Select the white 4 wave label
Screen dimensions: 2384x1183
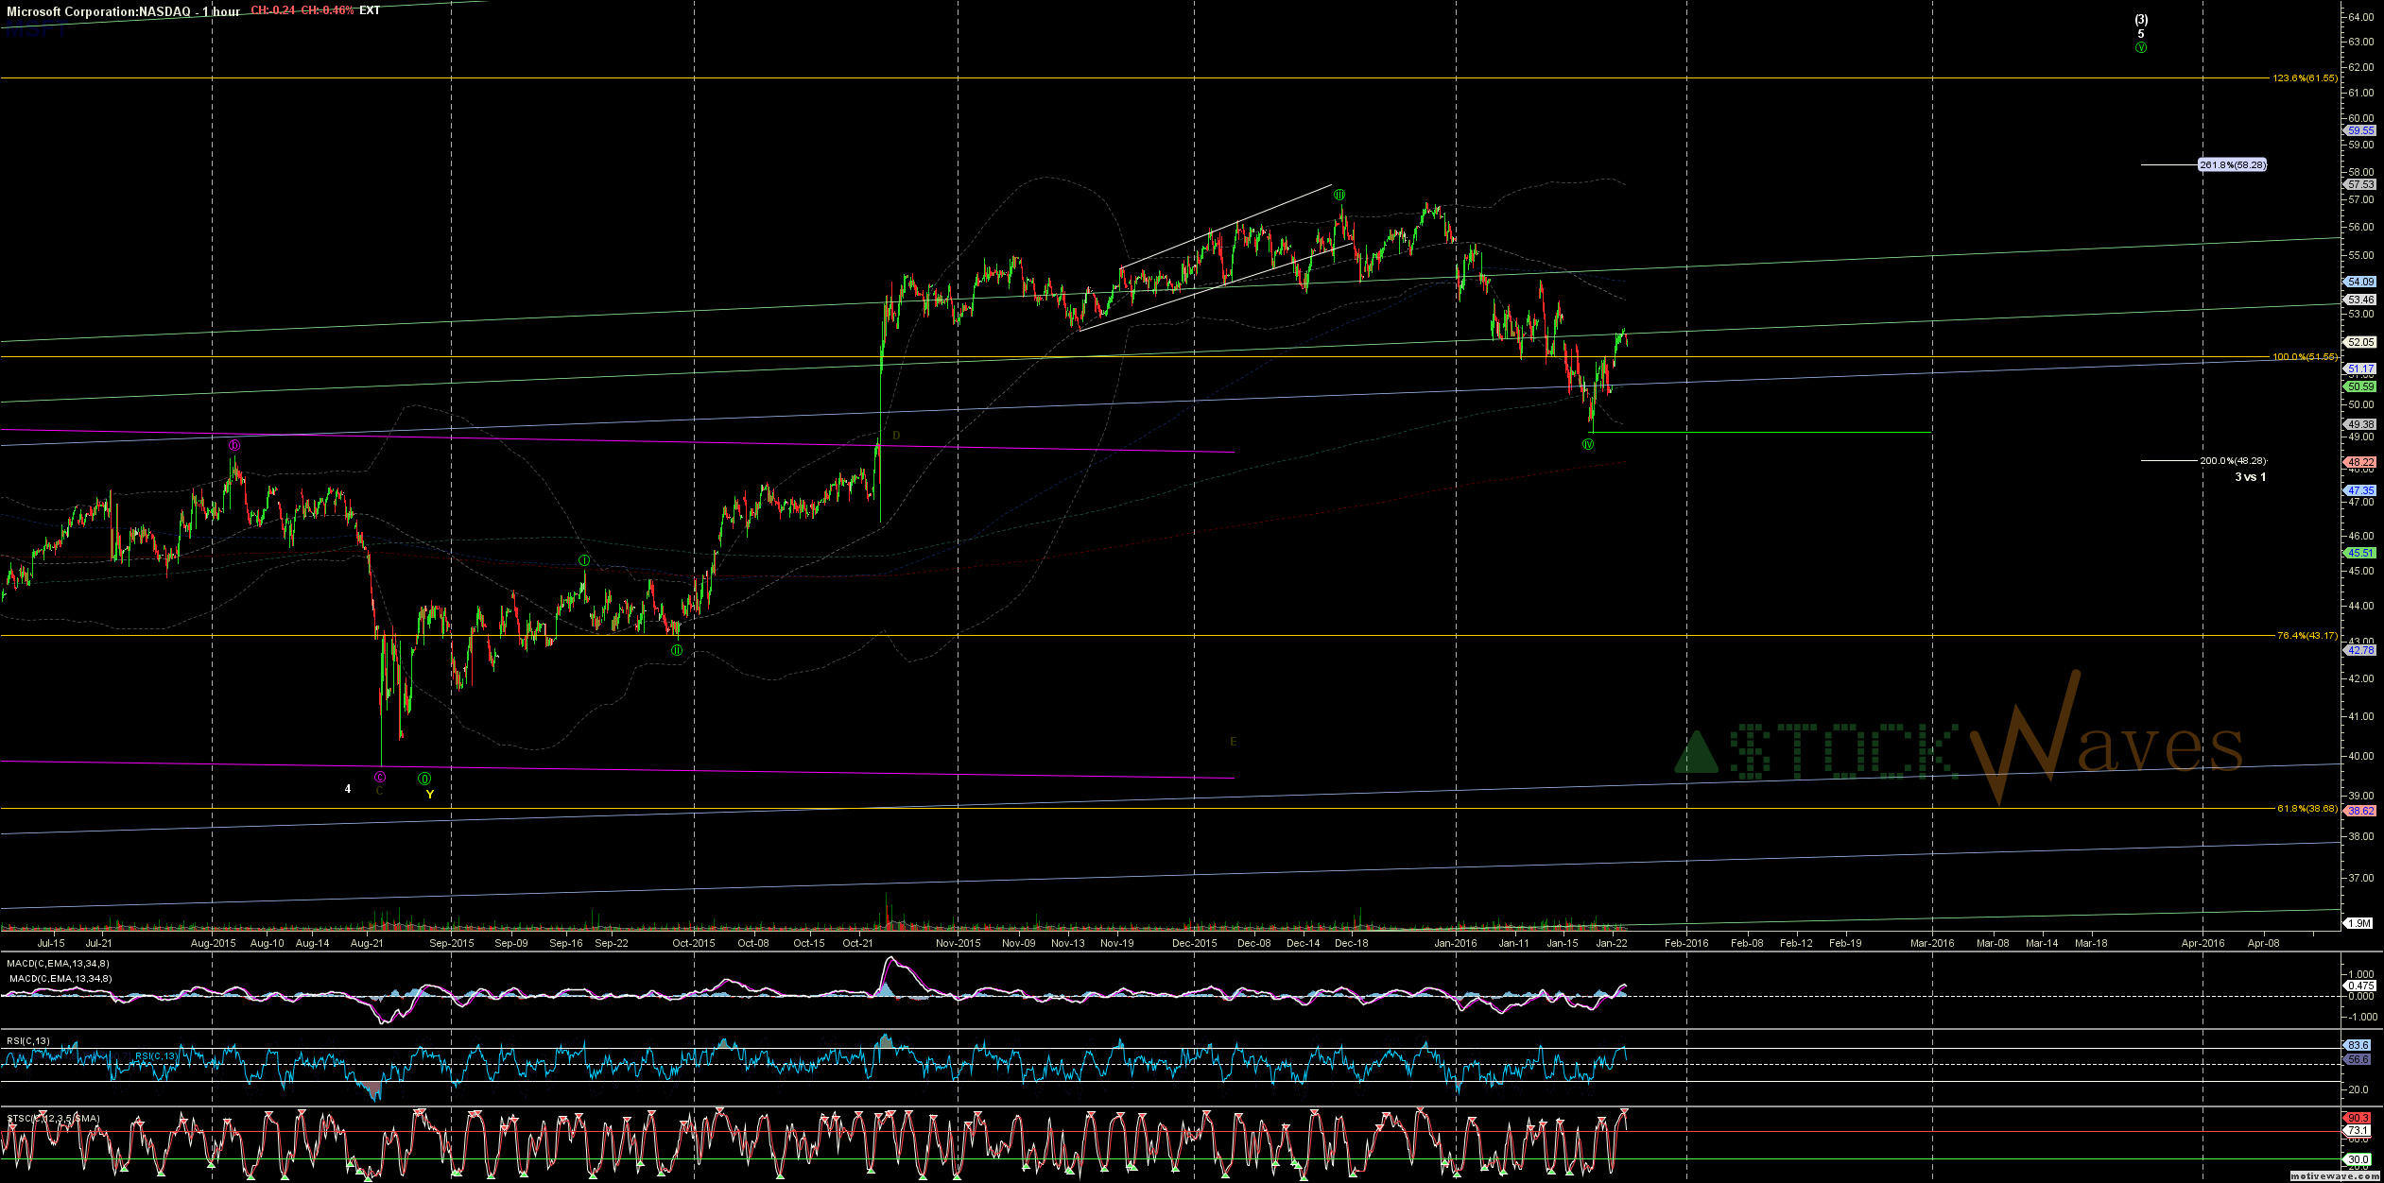click(x=348, y=789)
